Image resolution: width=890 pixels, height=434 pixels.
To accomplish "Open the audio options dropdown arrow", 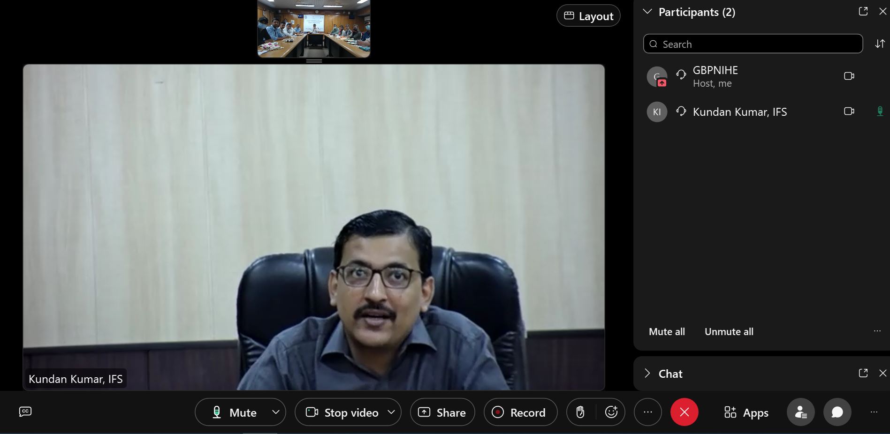I will [276, 412].
